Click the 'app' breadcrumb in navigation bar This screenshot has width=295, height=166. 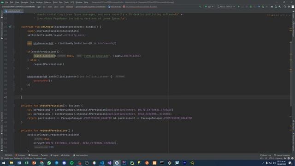point(39,7)
